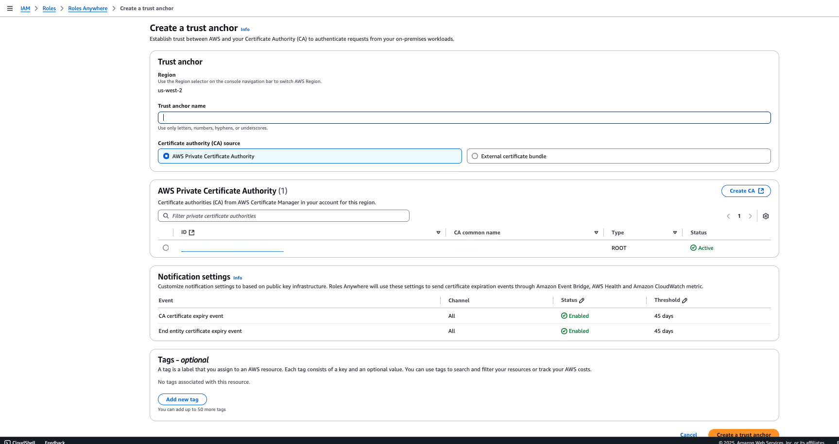The height and width of the screenshot is (444, 839).
Task: Open the navigation sidebar hamburger menu
Action: point(10,8)
